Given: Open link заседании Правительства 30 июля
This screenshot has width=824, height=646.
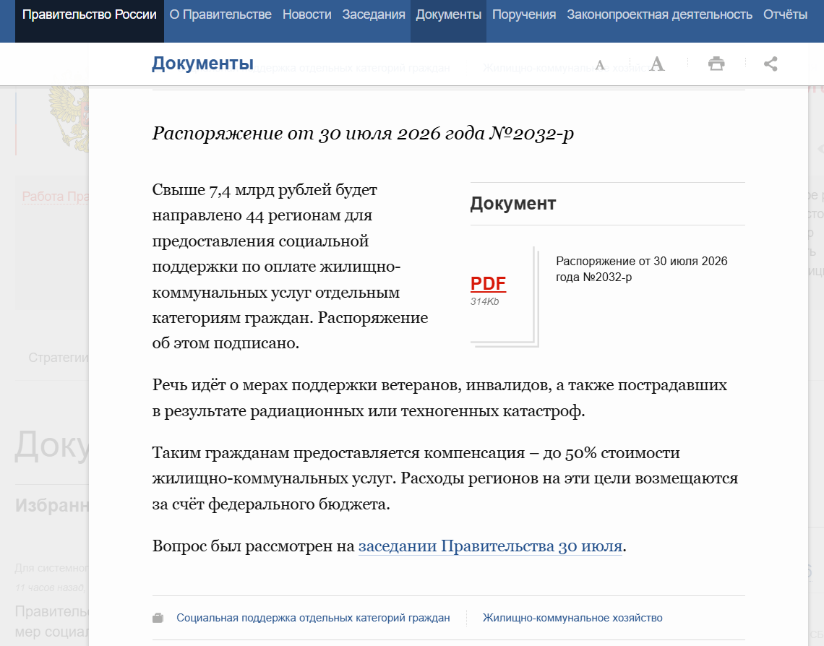Looking at the screenshot, I should [x=490, y=546].
